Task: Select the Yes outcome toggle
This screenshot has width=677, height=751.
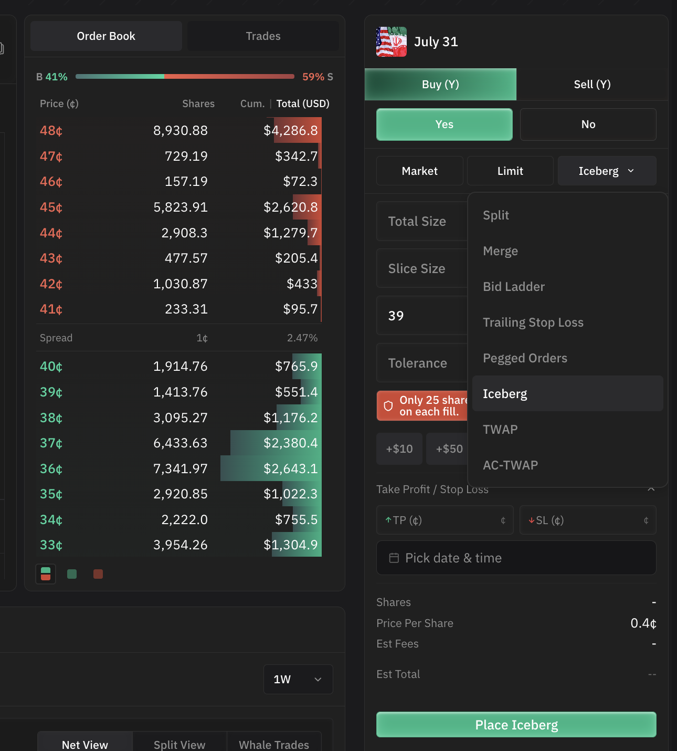Action: click(445, 124)
